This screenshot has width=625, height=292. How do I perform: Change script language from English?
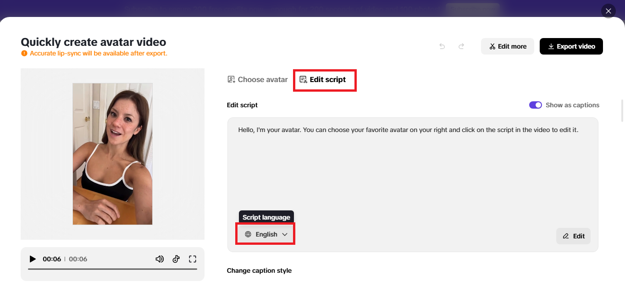(265, 234)
